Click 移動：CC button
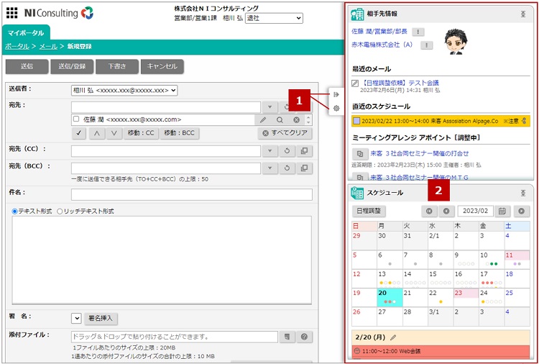Viewport: 539px width, 364px height. [141, 133]
